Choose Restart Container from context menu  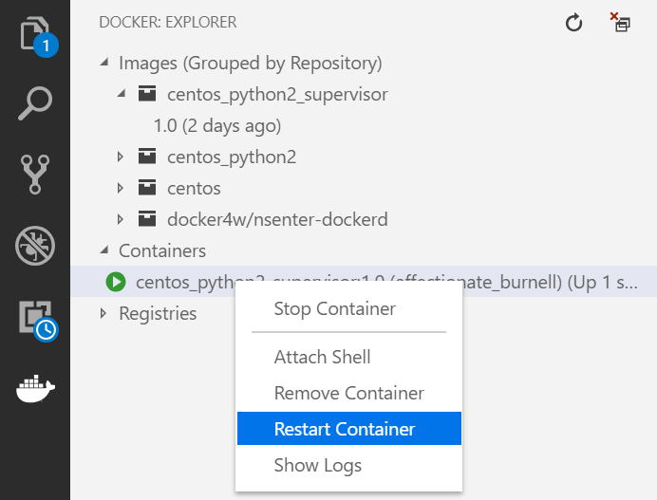[x=349, y=429]
